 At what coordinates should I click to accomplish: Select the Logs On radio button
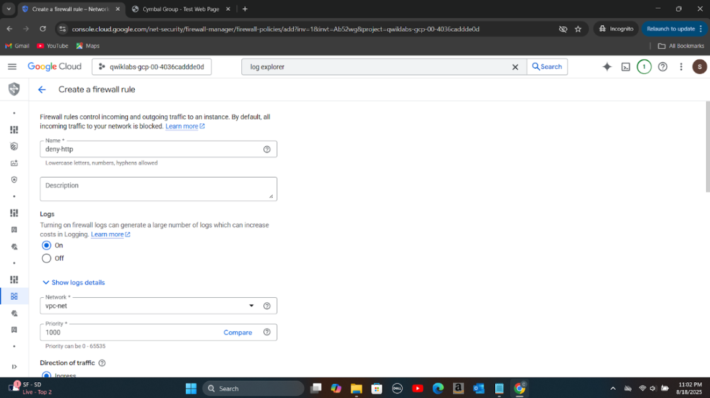pyautogui.click(x=47, y=246)
